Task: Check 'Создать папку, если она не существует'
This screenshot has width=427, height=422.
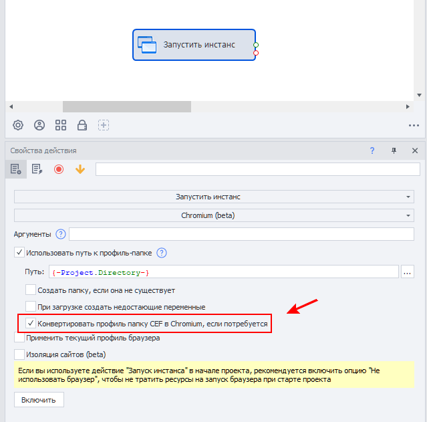Action: (31, 290)
